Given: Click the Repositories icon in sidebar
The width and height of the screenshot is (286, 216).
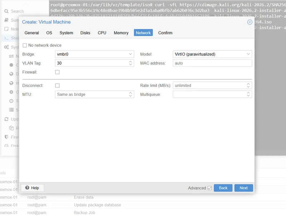Looking at the screenshot, I should tap(11, 128).
